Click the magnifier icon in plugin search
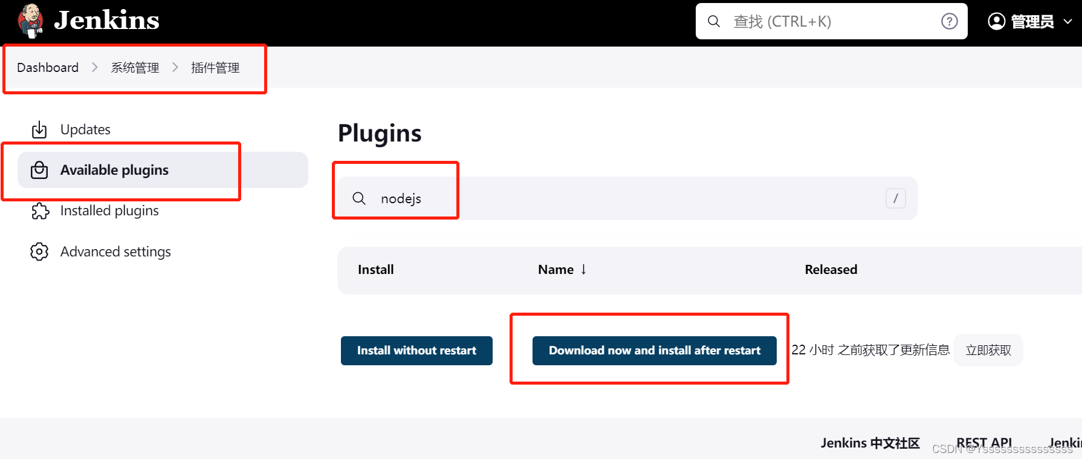1082x459 pixels. (x=359, y=198)
